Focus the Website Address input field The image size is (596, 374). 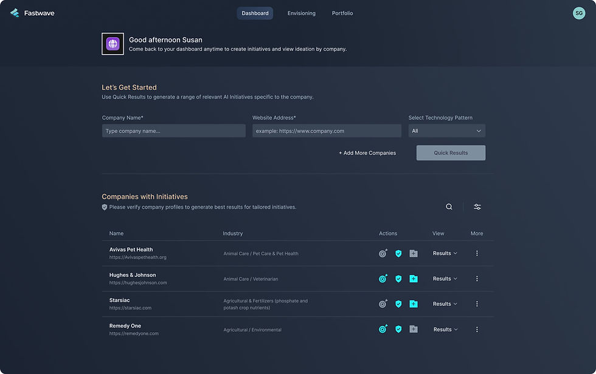coord(327,131)
